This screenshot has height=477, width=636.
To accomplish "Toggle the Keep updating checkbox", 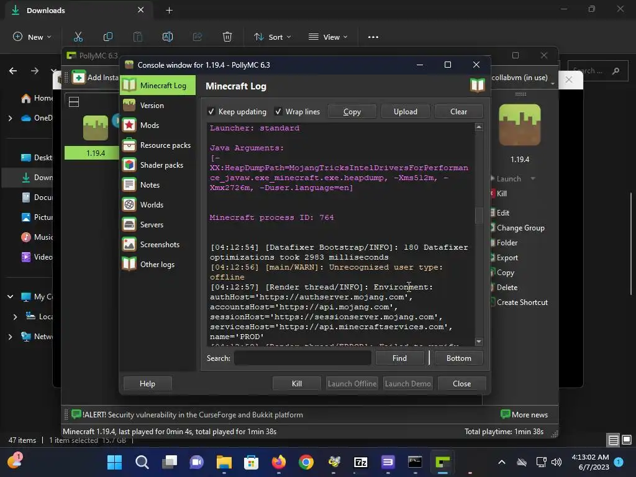I will 211,112.
